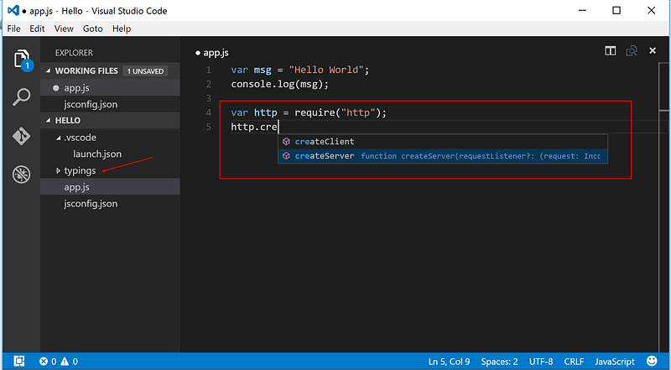Click Ln 5, Col 9 status item
This screenshot has width=671, height=370.
tap(449, 362)
